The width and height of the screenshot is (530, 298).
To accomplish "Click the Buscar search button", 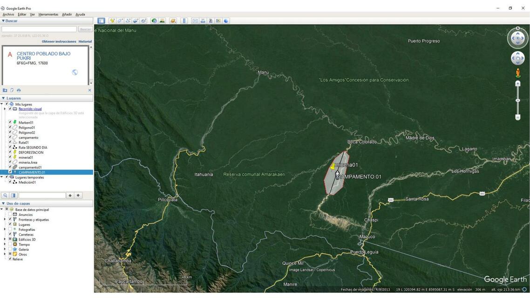I will click(x=85, y=29).
